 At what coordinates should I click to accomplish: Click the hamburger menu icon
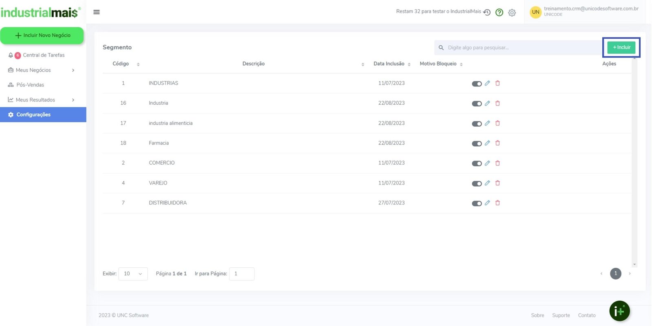tap(97, 12)
